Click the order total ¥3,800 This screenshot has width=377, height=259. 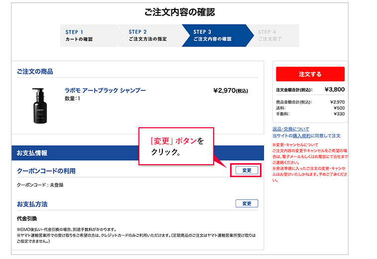[x=335, y=90]
